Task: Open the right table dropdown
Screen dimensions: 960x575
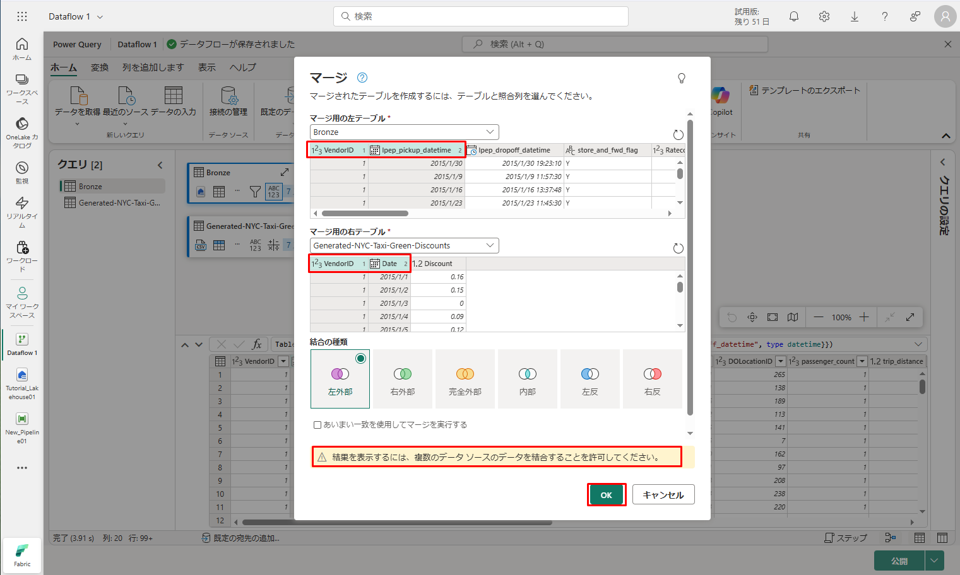Action: click(405, 245)
